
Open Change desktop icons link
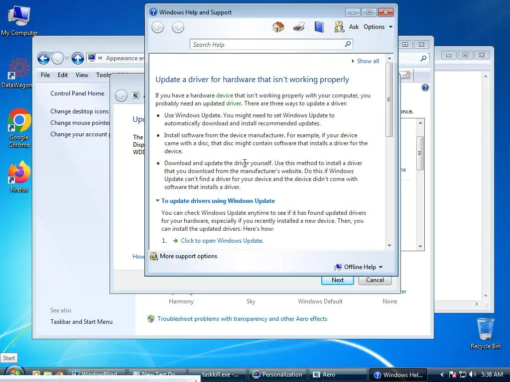[79, 111]
